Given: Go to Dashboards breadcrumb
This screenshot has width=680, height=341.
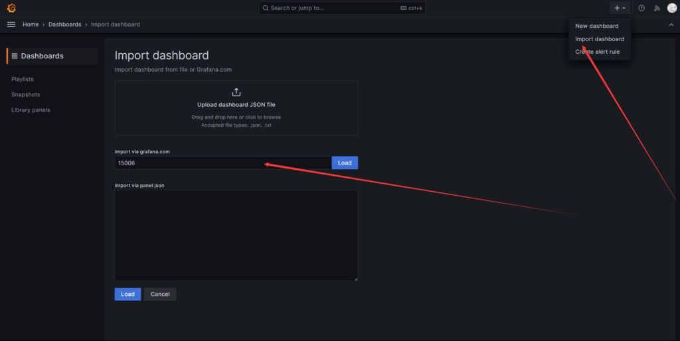Looking at the screenshot, I should 64,25.
